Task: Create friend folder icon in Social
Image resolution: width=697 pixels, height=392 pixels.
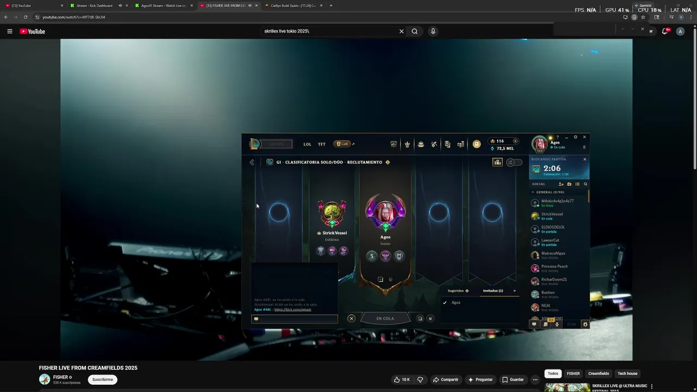Action: point(569,184)
